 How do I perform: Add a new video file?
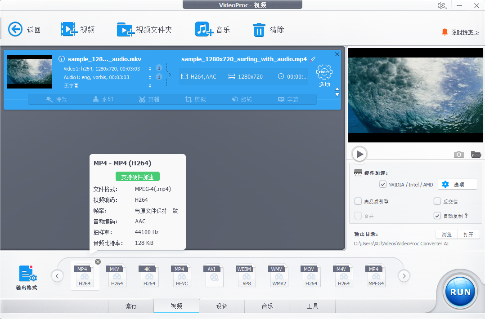79,29
